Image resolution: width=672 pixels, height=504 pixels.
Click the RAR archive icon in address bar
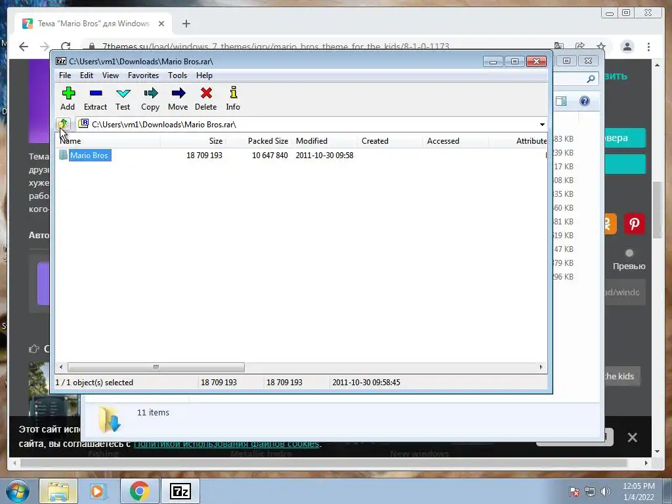click(83, 124)
